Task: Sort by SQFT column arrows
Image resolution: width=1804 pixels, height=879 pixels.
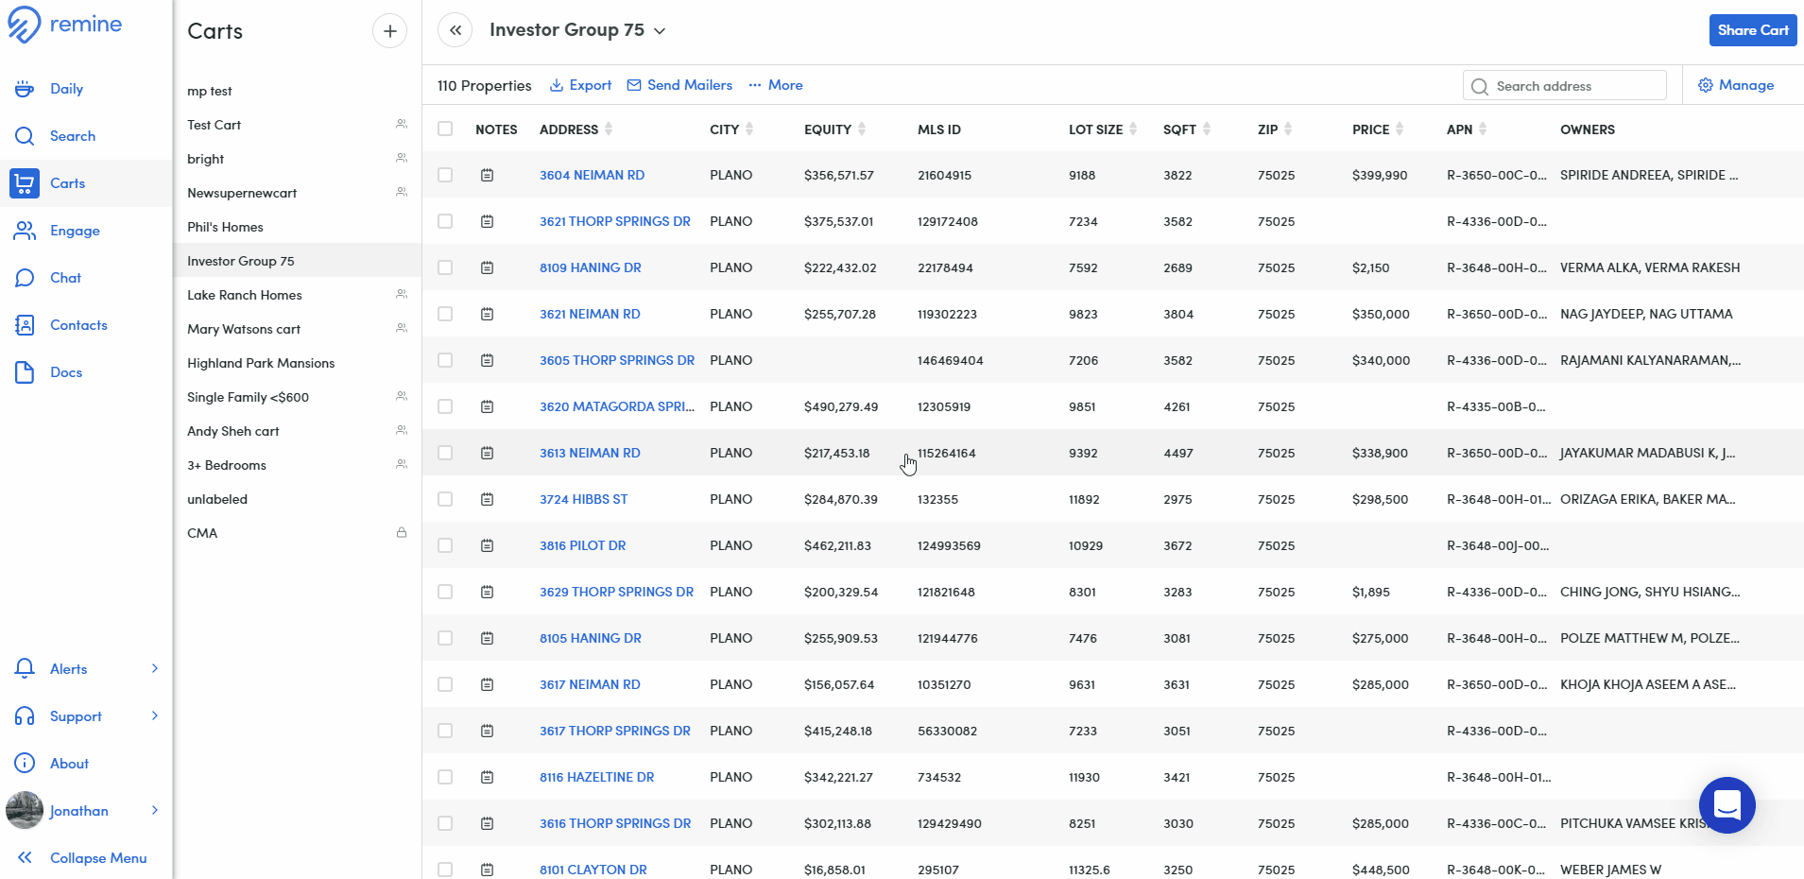Action: (1207, 129)
